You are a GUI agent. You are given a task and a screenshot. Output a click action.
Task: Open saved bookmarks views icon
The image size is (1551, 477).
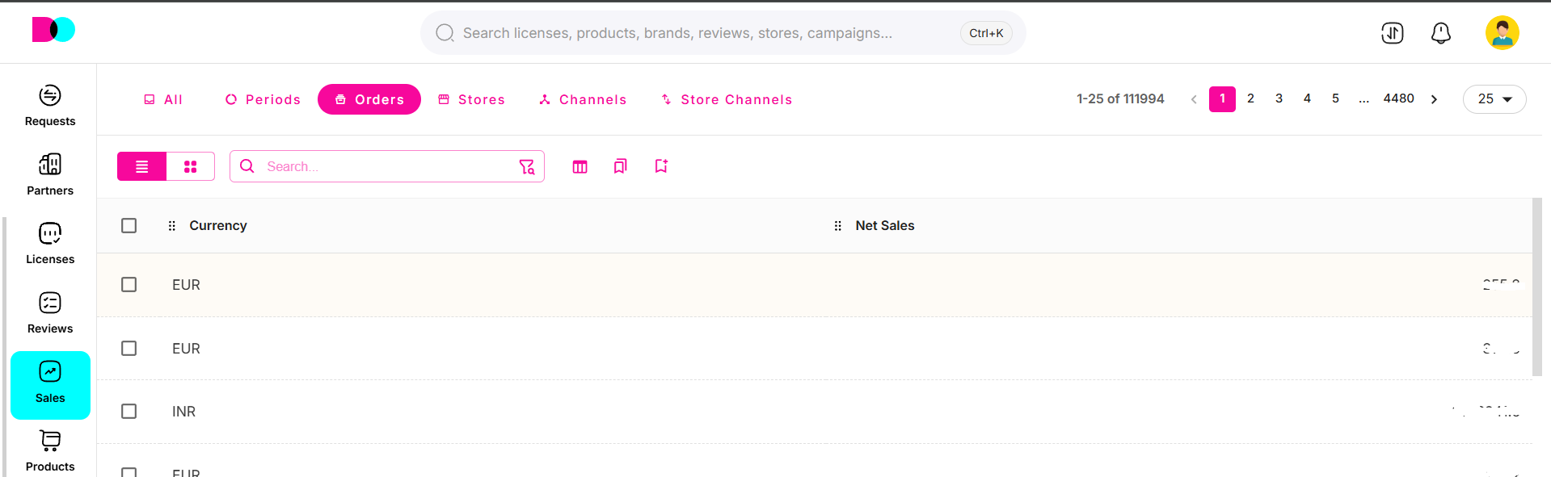point(621,166)
